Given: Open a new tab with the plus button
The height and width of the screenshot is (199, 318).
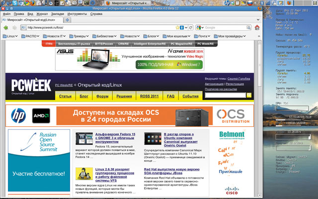Looking at the screenshot, I should pos(67,20).
